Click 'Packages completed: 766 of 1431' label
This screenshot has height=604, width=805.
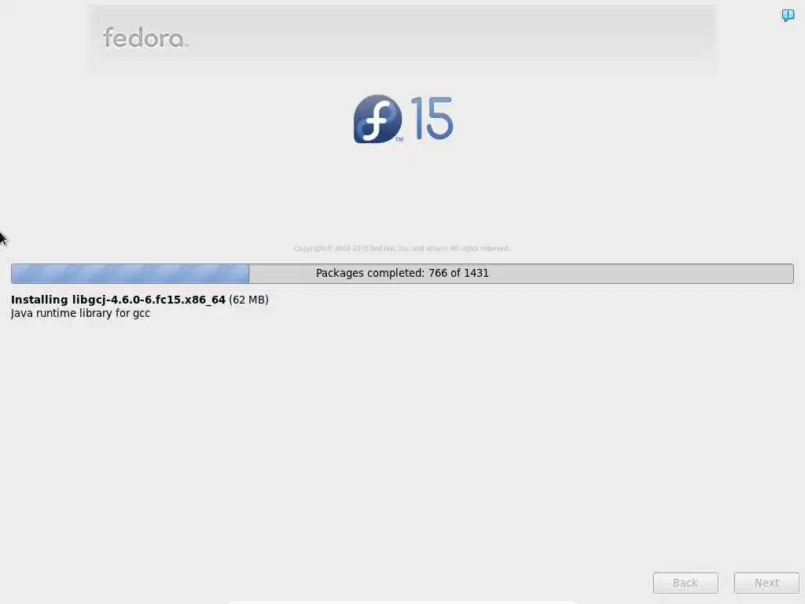[402, 273]
